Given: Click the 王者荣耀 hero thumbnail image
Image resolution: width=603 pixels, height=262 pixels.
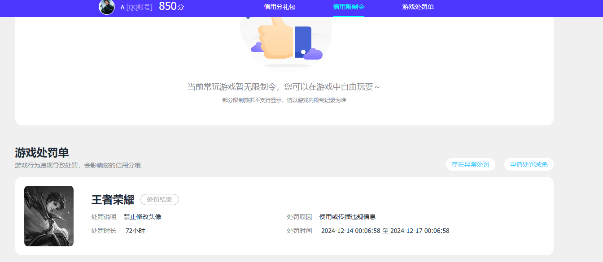Looking at the screenshot, I should [x=49, y=216].
